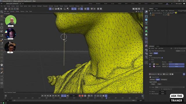Screen dimensions: 186x104
Task: Toggle the New Layouts switch
Action: point(184,3)
